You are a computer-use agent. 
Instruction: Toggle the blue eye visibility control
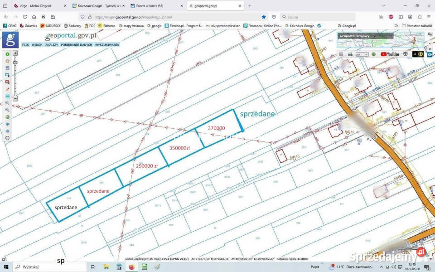430,54
